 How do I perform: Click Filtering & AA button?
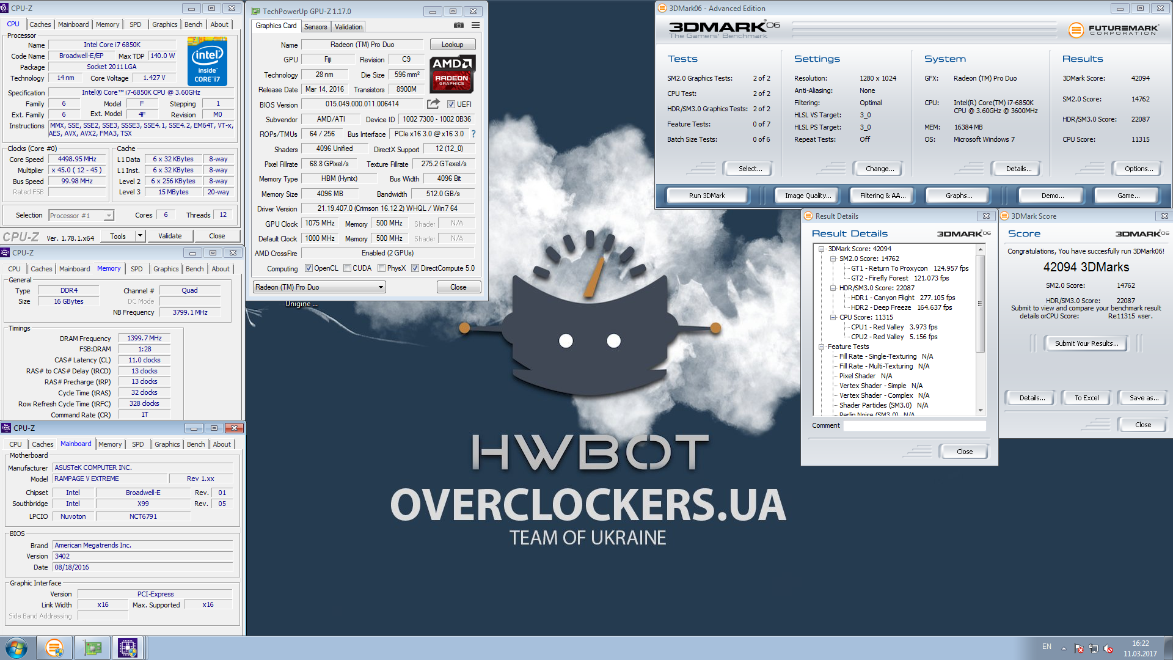[x=882, y=196]
